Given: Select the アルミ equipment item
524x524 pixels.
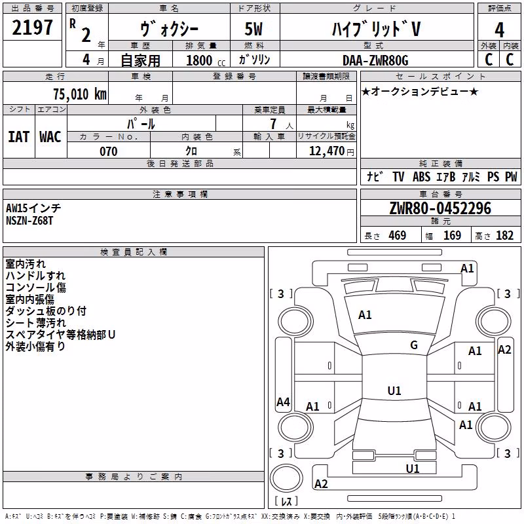Looking at the screenshot, I should click(471, 176).
